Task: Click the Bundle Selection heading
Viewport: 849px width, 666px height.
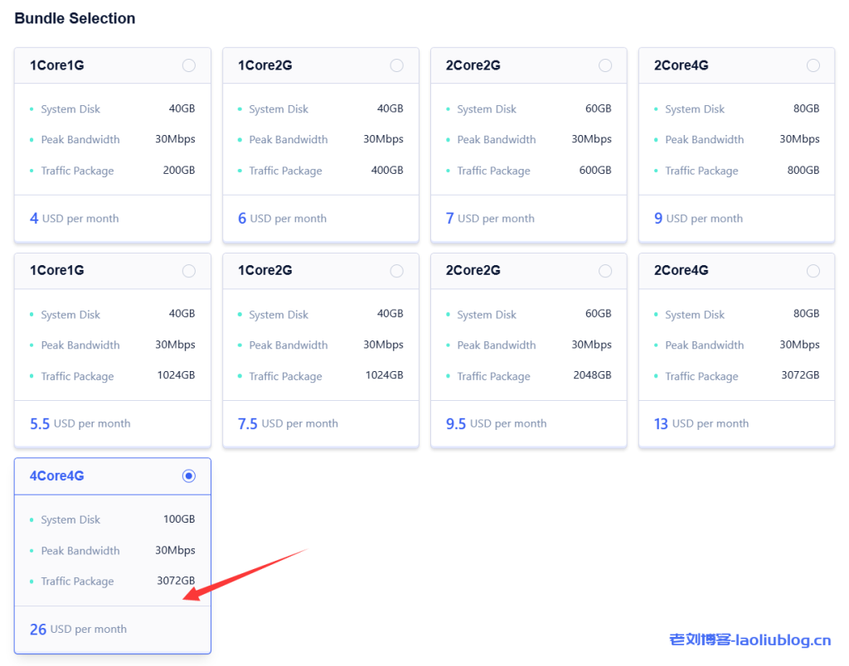Action: 75,18
